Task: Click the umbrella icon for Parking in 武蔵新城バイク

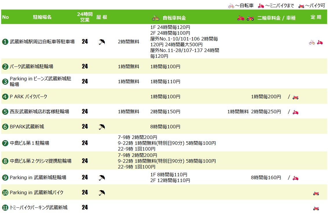Action: pyautogui.click(x=102, y=193)
